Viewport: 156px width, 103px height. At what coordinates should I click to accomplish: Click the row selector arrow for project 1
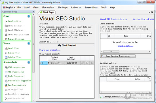point(41,63)
